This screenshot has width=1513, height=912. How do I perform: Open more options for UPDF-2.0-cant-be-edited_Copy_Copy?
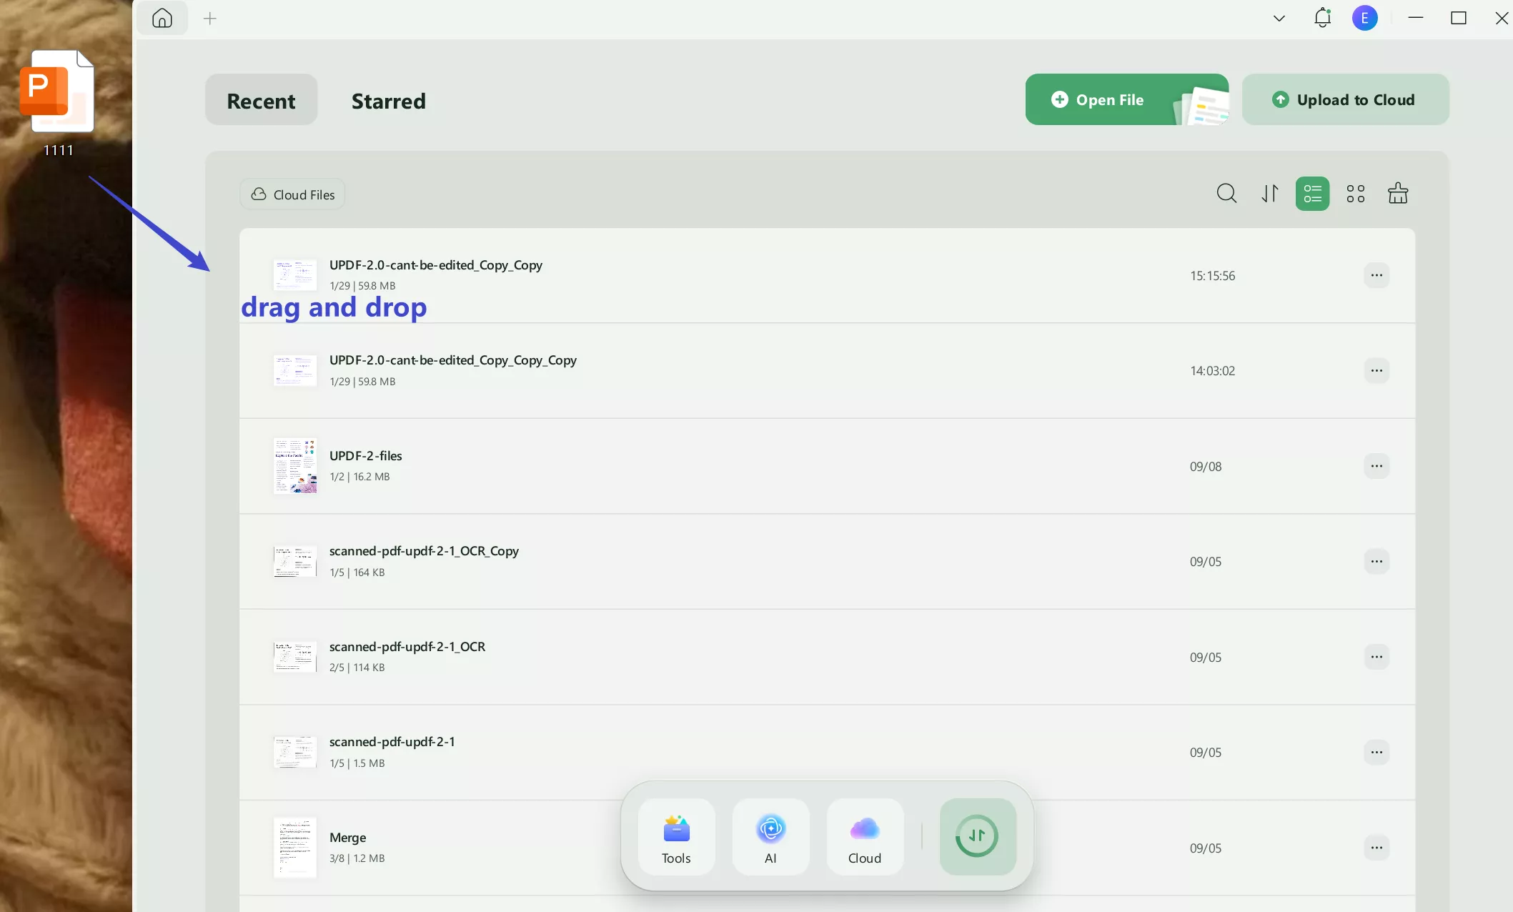coord(1377,275)
